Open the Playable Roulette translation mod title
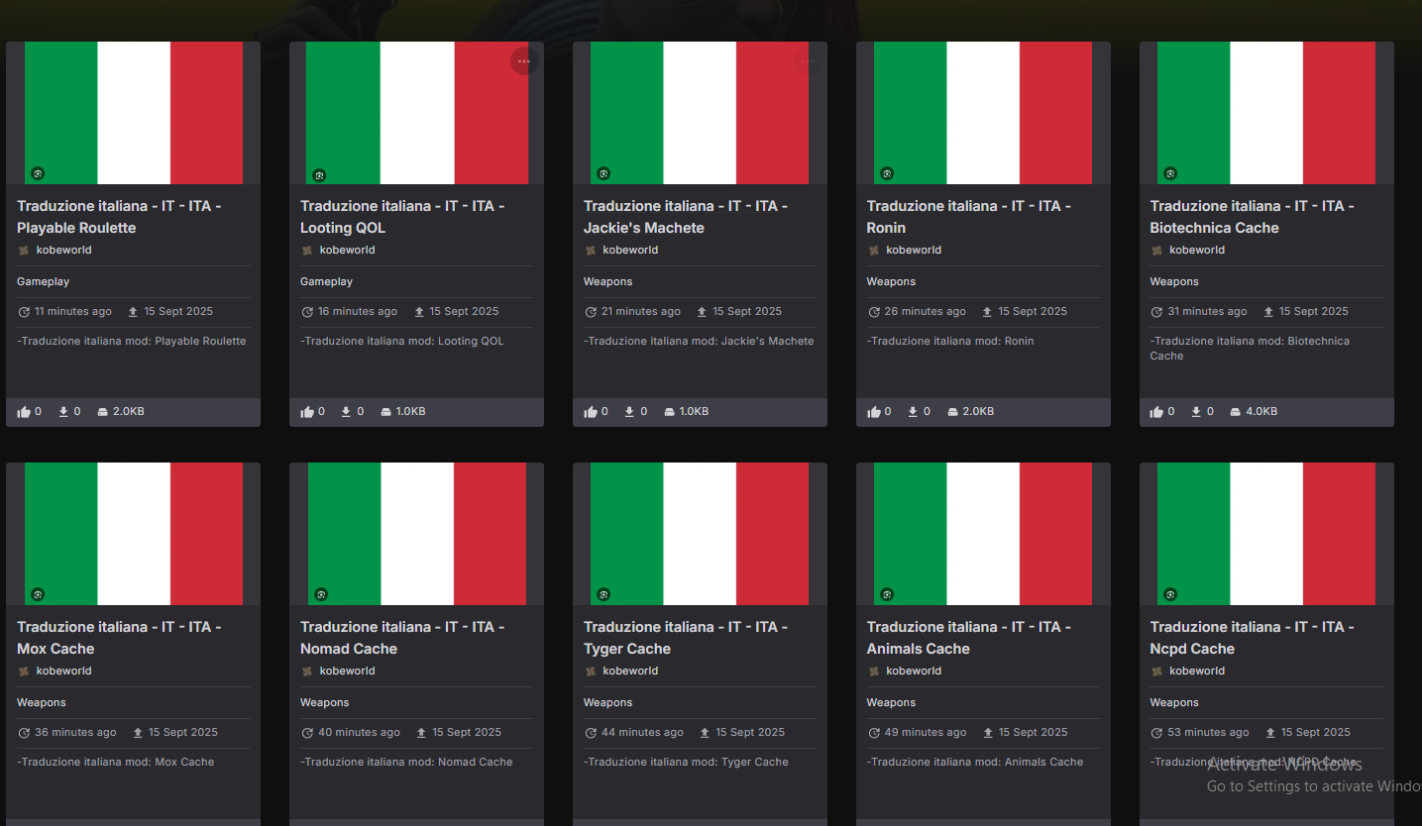This screenshot has height=826, width=1422. tap(119, 217)
